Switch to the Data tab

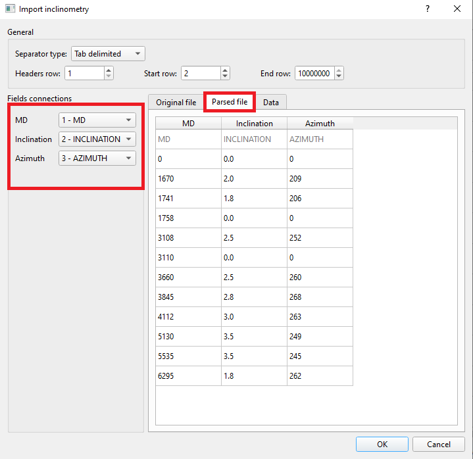[271, 103]
